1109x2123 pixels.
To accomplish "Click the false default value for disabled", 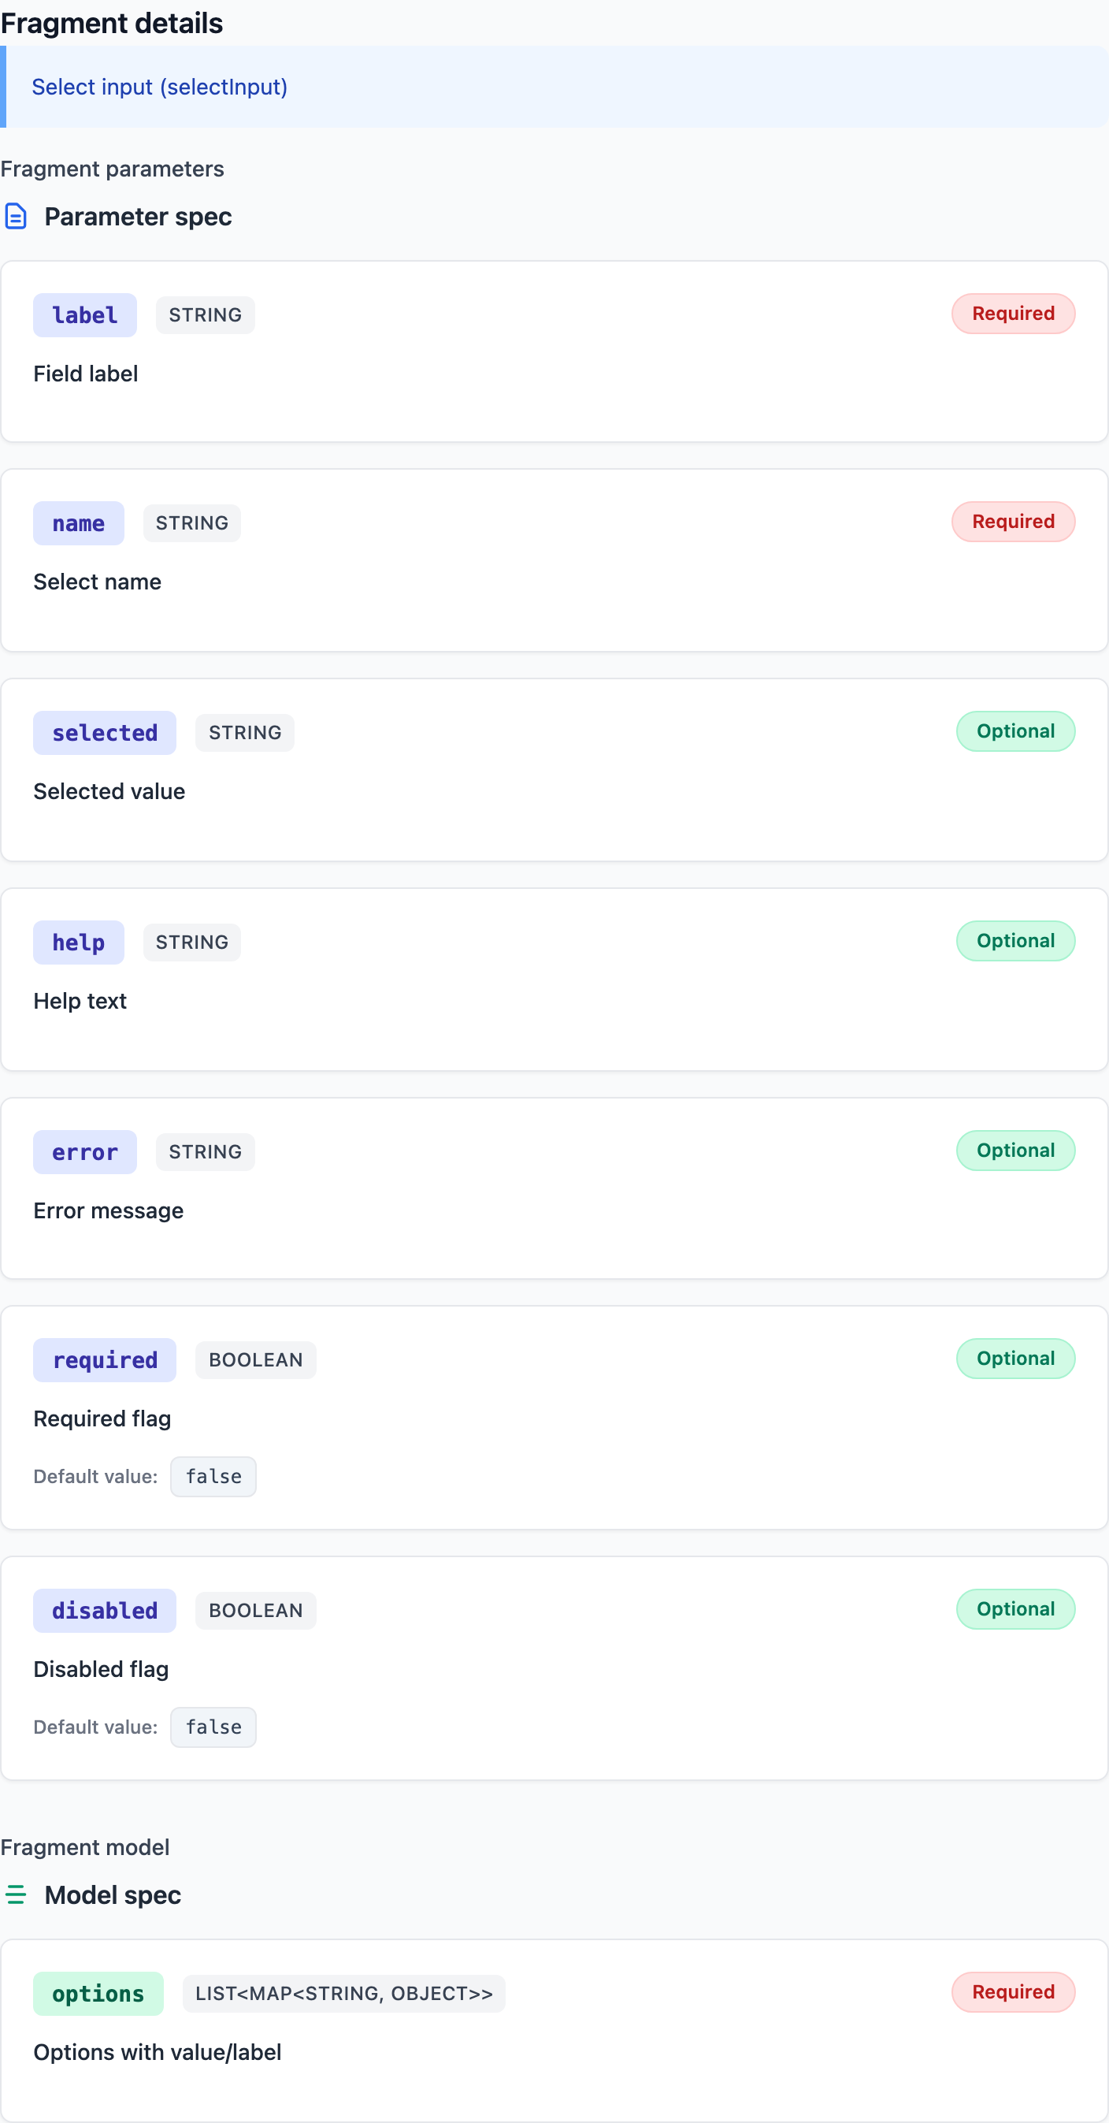I will pos(213,1727).
